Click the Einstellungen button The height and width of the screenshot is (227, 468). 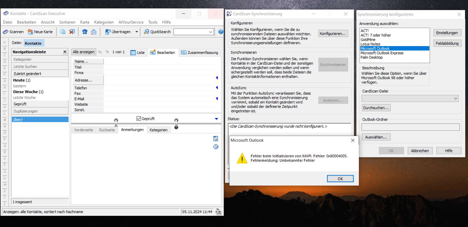447,33
